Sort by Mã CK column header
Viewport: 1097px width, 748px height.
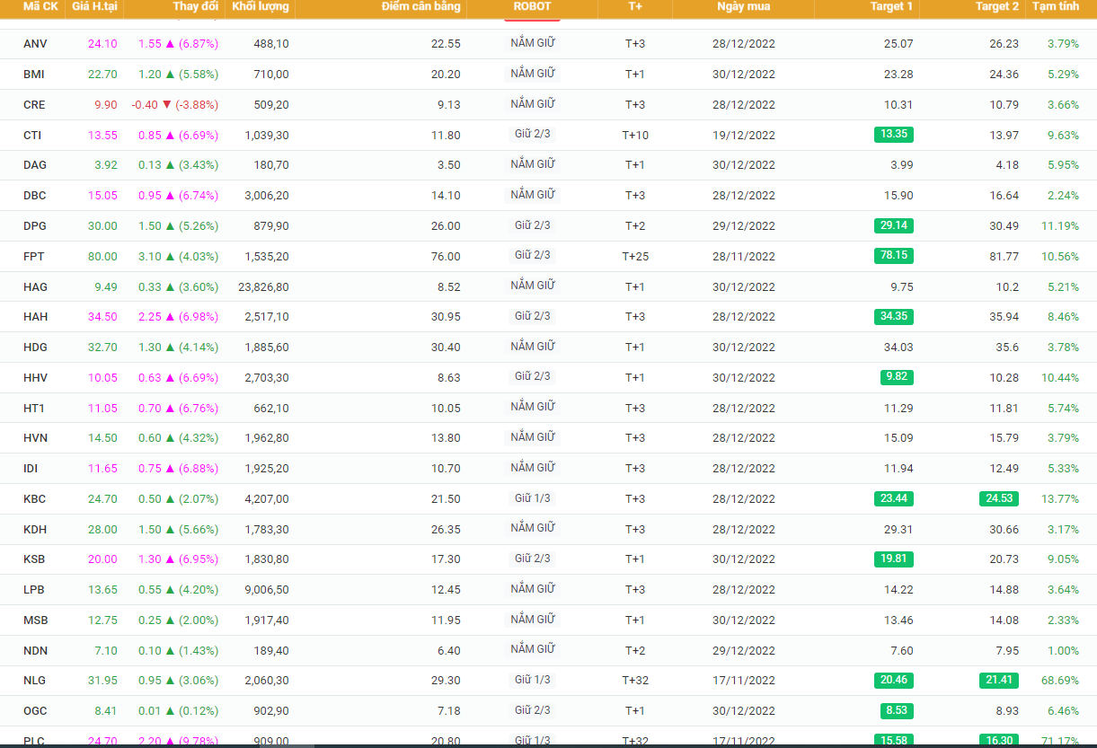click(x=40, y=6)
